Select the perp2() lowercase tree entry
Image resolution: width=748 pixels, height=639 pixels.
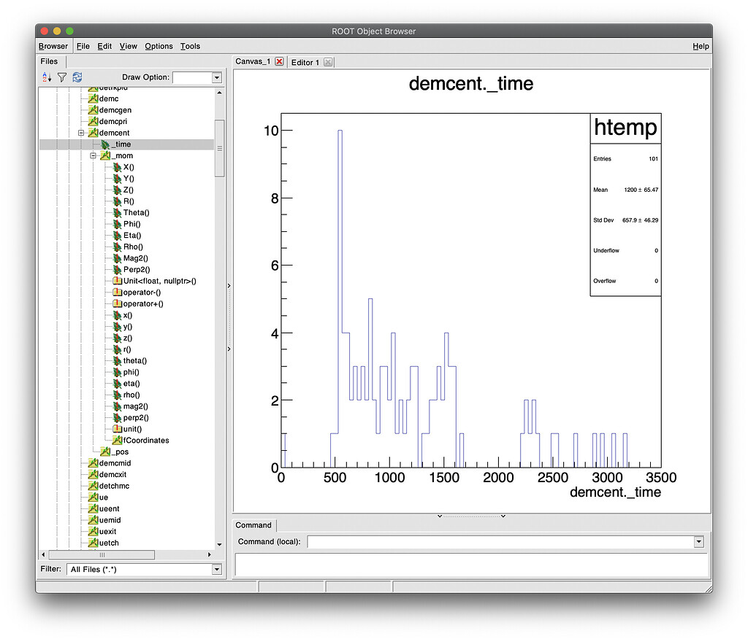[136, 418]
